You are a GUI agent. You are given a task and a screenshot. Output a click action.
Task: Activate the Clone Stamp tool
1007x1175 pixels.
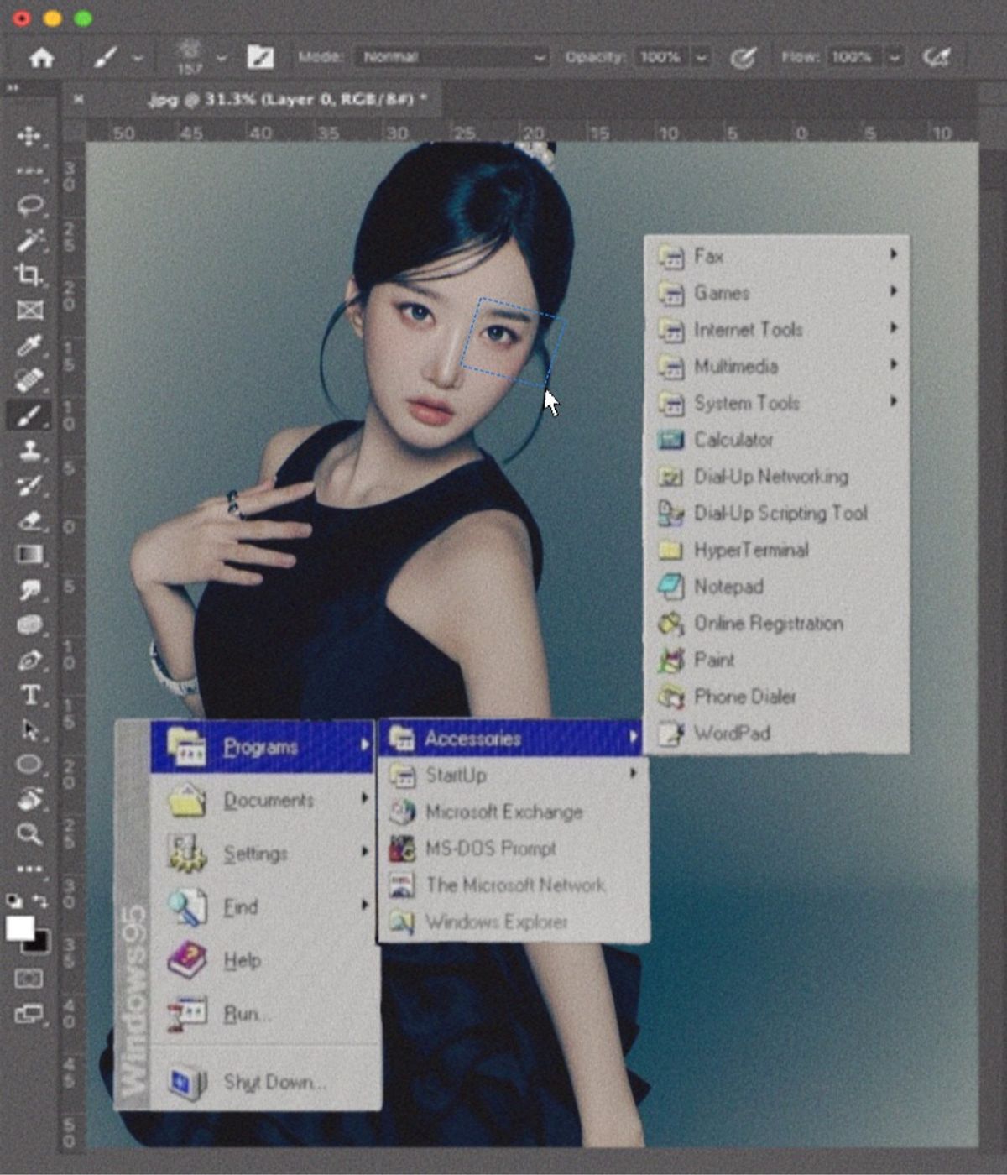click(x=29, y=451)
